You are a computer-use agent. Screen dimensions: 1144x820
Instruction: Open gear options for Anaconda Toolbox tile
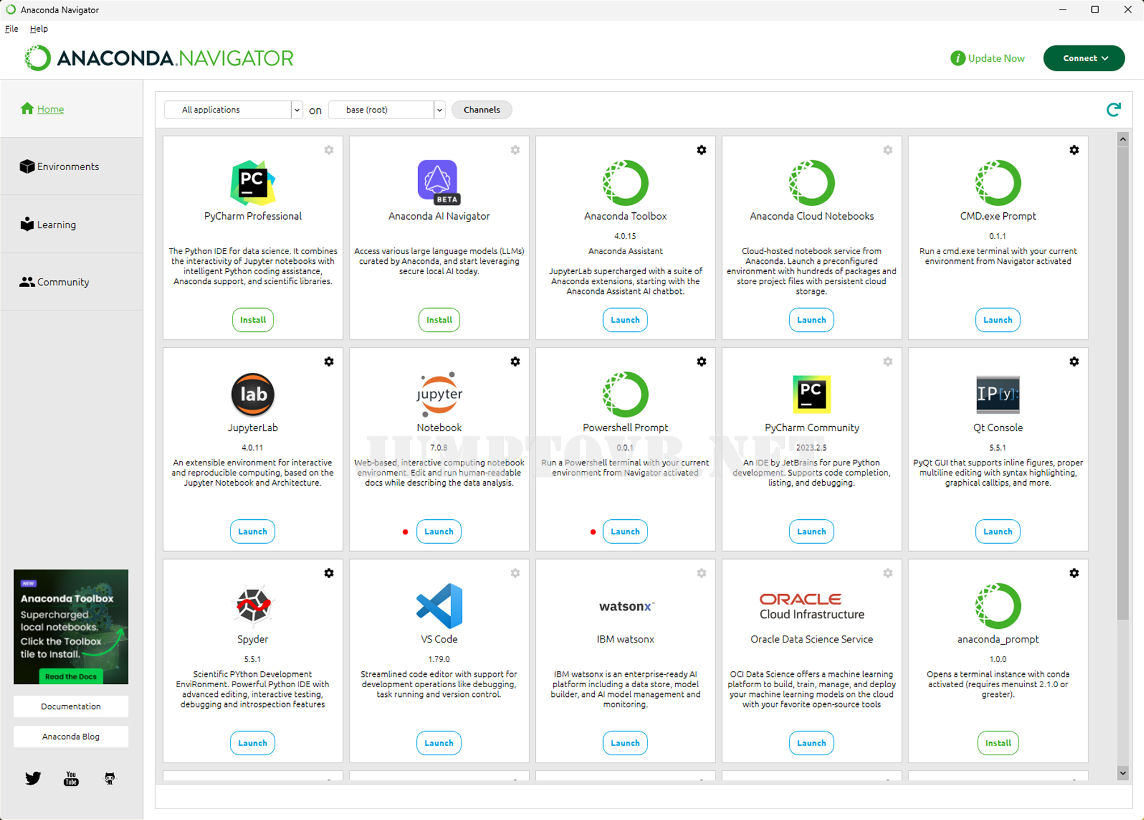pyautogui.click(x=701, y=150)
